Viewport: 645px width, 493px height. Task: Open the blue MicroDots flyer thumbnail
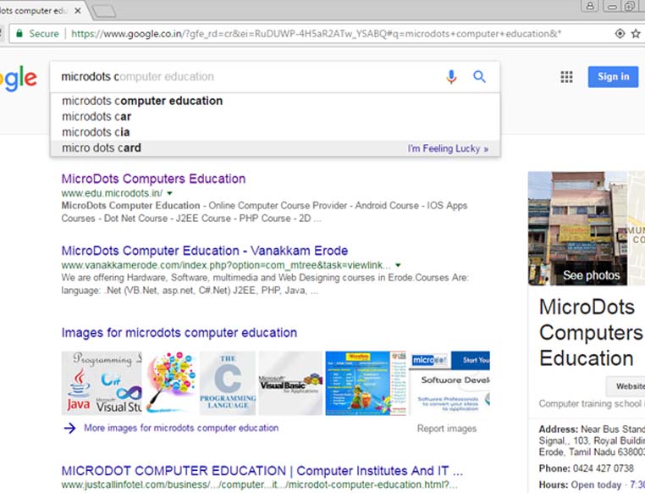366,383
